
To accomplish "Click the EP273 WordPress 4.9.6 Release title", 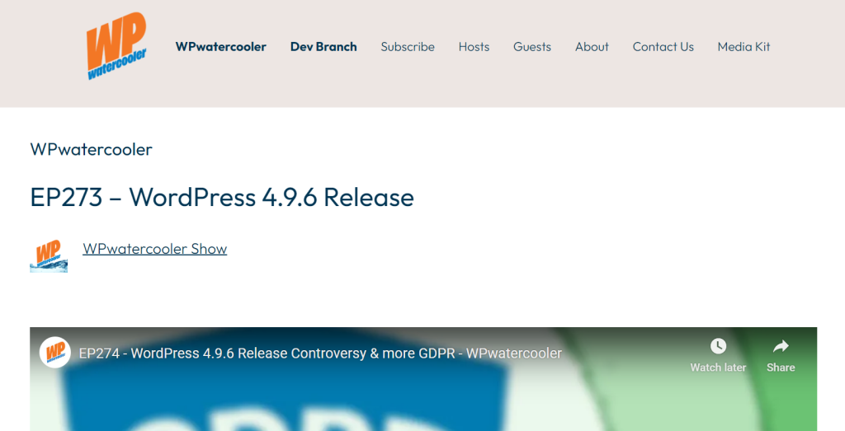I will tap(222, 197).
